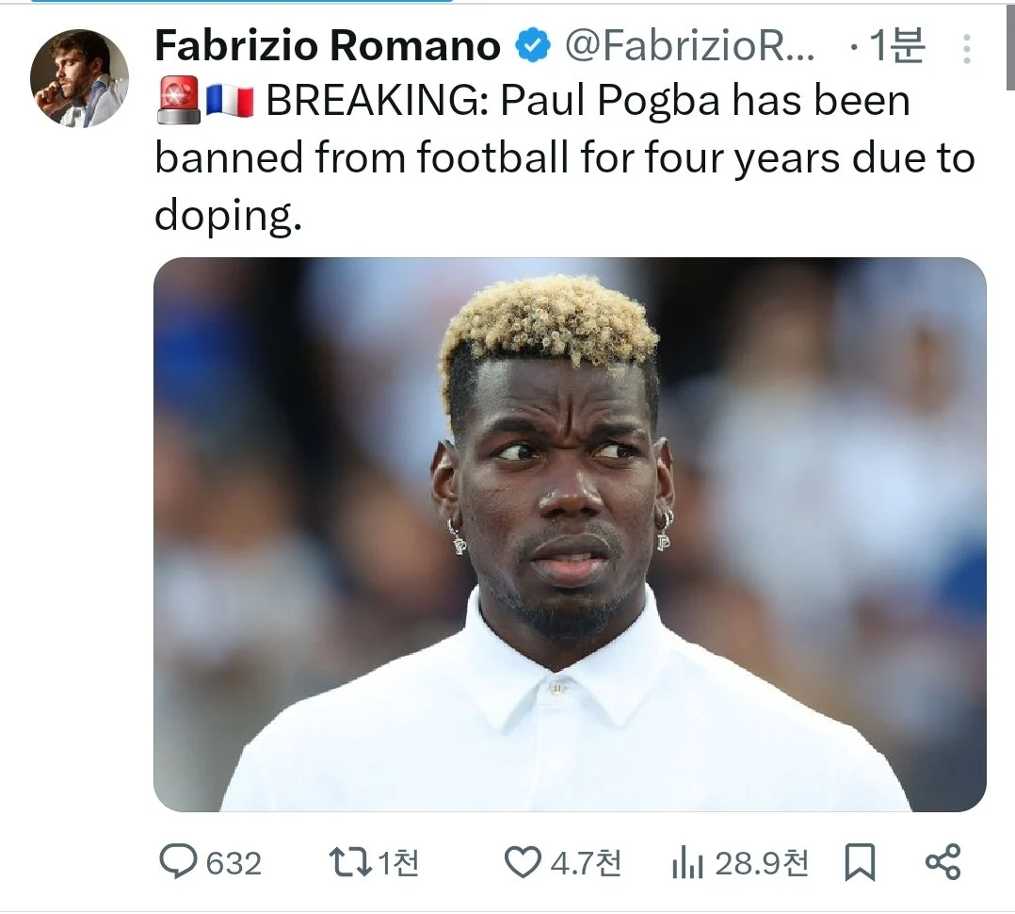Click the reply speech bubble icon
This screenshot has height=914, width=1015.
177,862
